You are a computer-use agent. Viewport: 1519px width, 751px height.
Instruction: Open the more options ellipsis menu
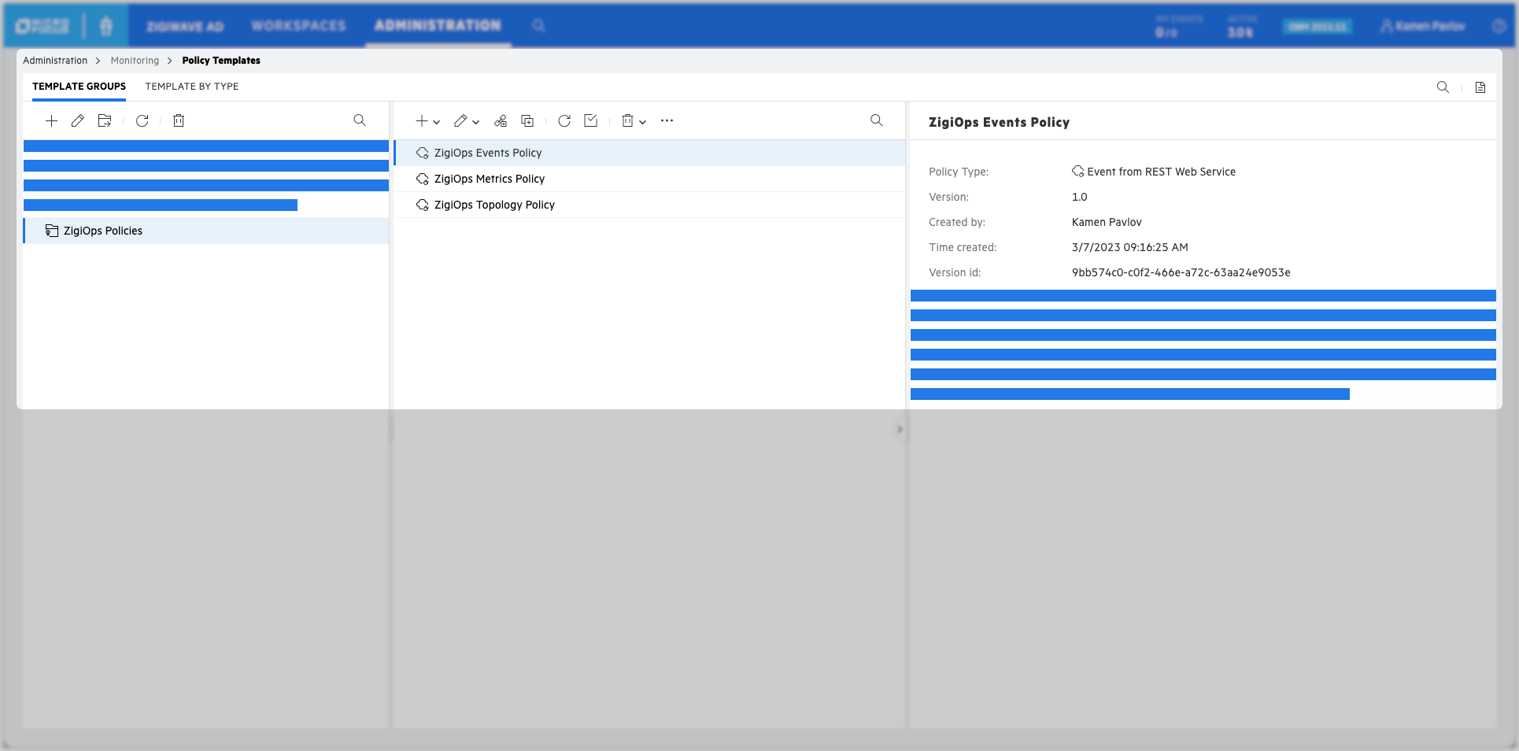click(667, 120)
